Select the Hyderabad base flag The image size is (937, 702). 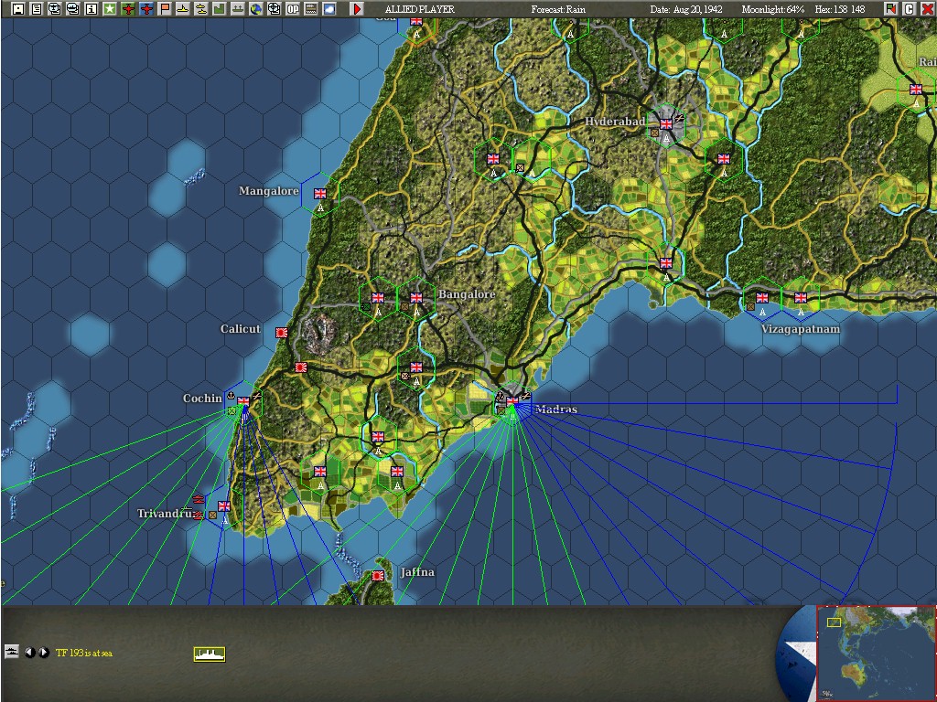(x=666, y=123)
